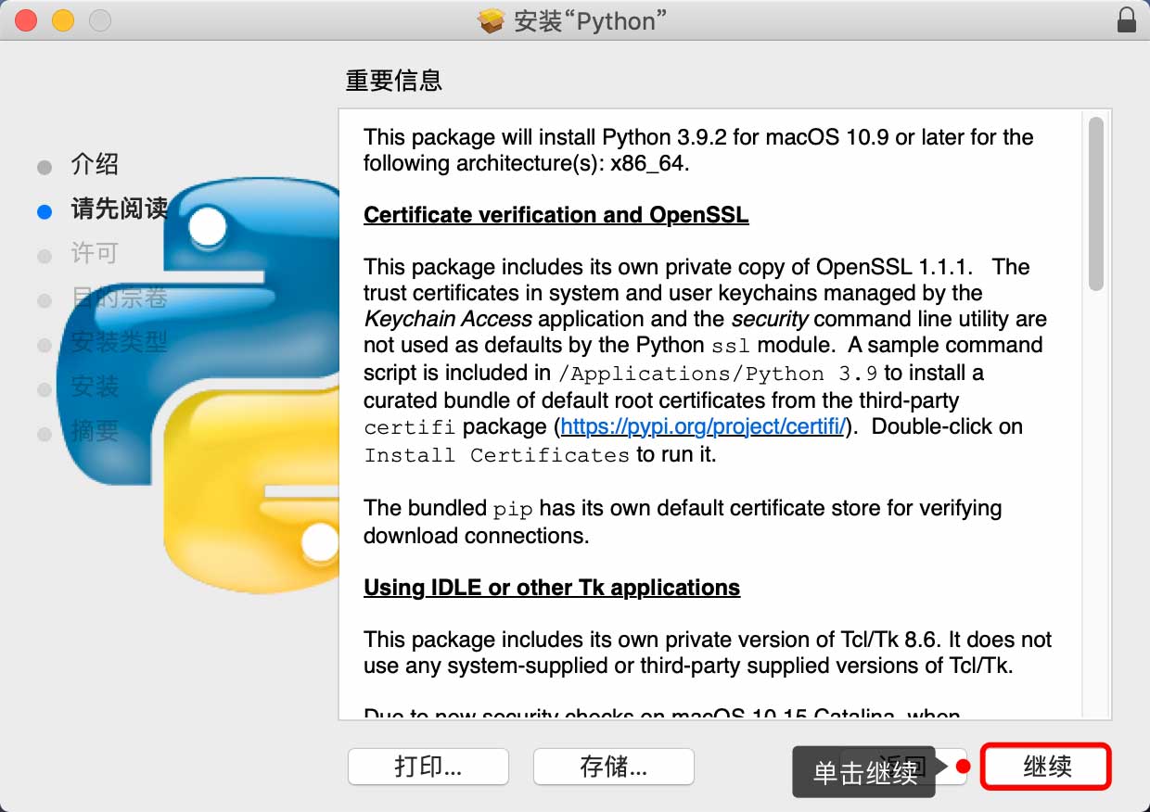Click 继续 to continue installation
The image size is (1150, 812).
1046,767
